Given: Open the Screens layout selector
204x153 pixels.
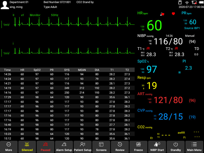Looking at the screenshot, I should 101,147.
